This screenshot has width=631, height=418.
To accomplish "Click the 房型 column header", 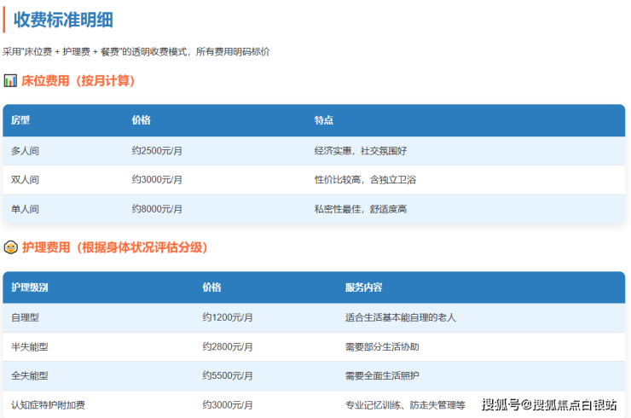I will coord(20,120).
